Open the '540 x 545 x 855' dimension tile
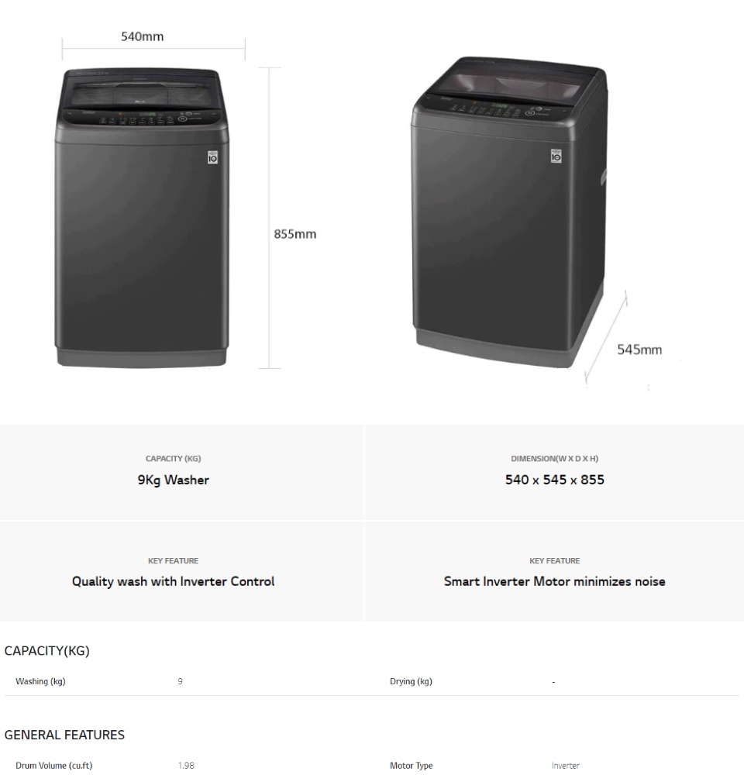Image resolution: width=744 pixels, height=775 pixels. (x=554, y=472)
